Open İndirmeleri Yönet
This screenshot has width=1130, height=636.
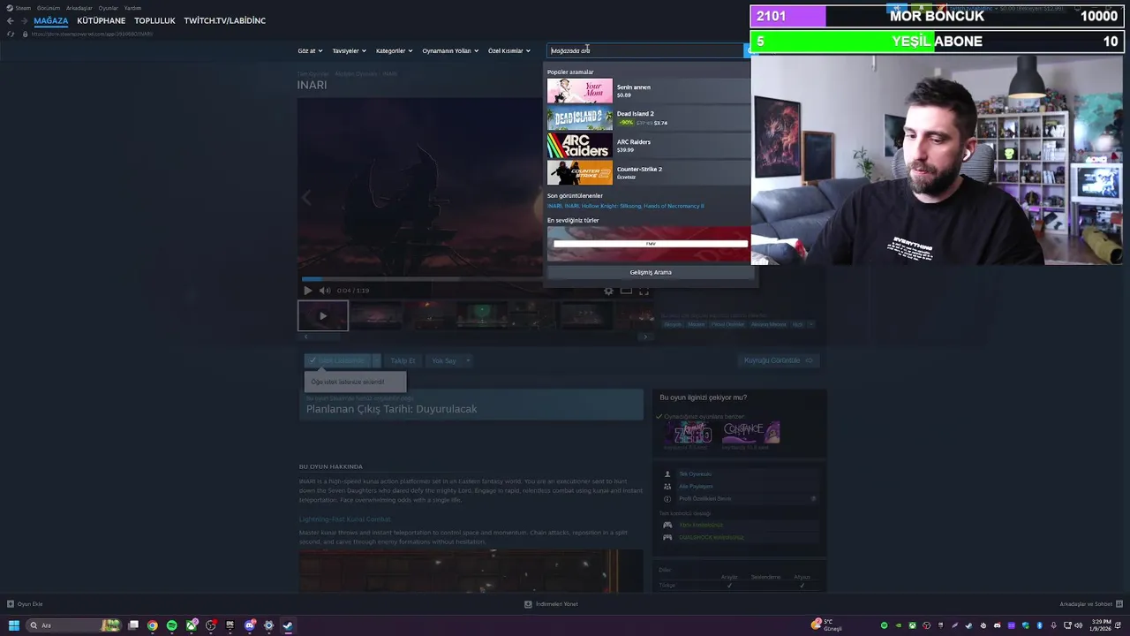pos(551,604)
